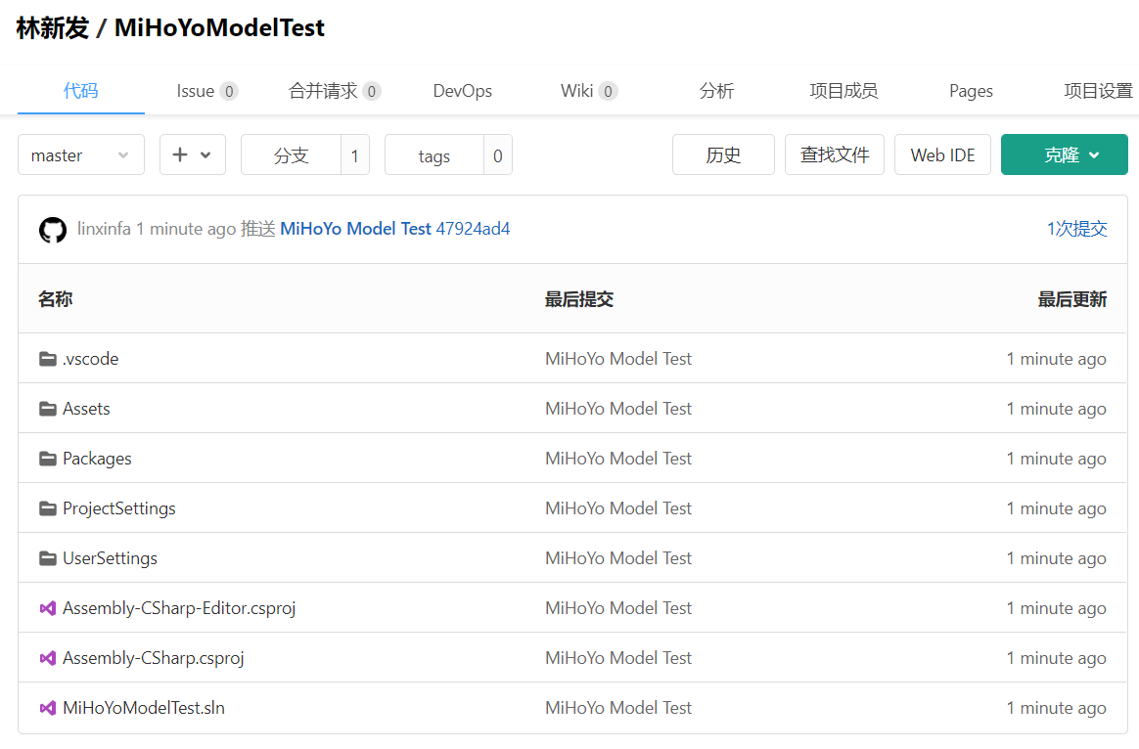Open the master branch dropdown

[x=80, y=154]
